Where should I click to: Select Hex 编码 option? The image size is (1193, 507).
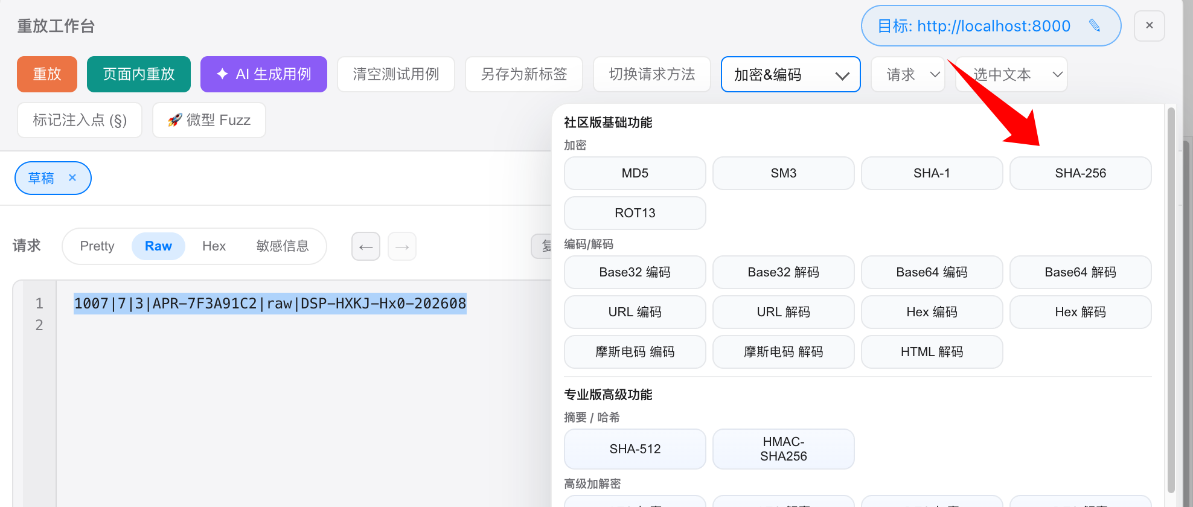(x=932, y=312)
